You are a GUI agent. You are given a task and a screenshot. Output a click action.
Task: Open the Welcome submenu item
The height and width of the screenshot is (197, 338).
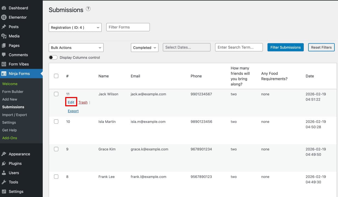[10, 84]
